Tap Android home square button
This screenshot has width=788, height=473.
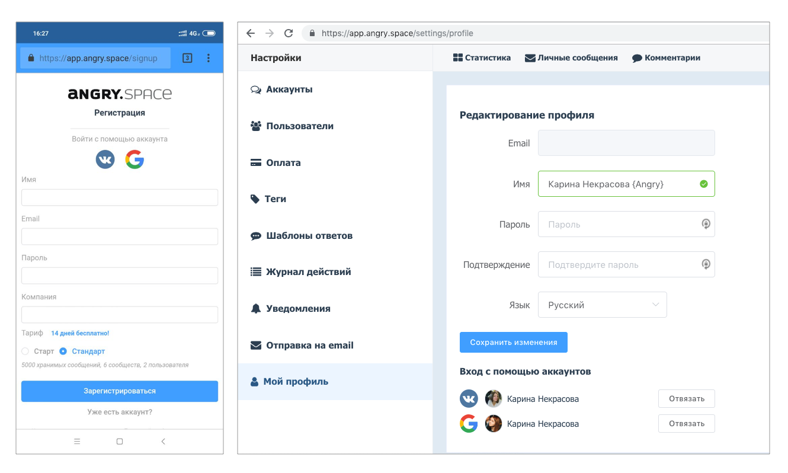pos(120,441)
